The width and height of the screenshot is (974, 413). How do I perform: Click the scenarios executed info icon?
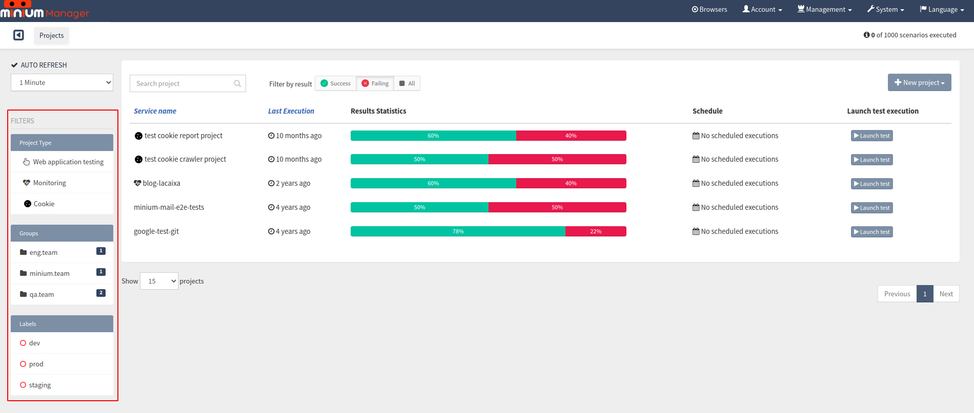pos(866,35)
